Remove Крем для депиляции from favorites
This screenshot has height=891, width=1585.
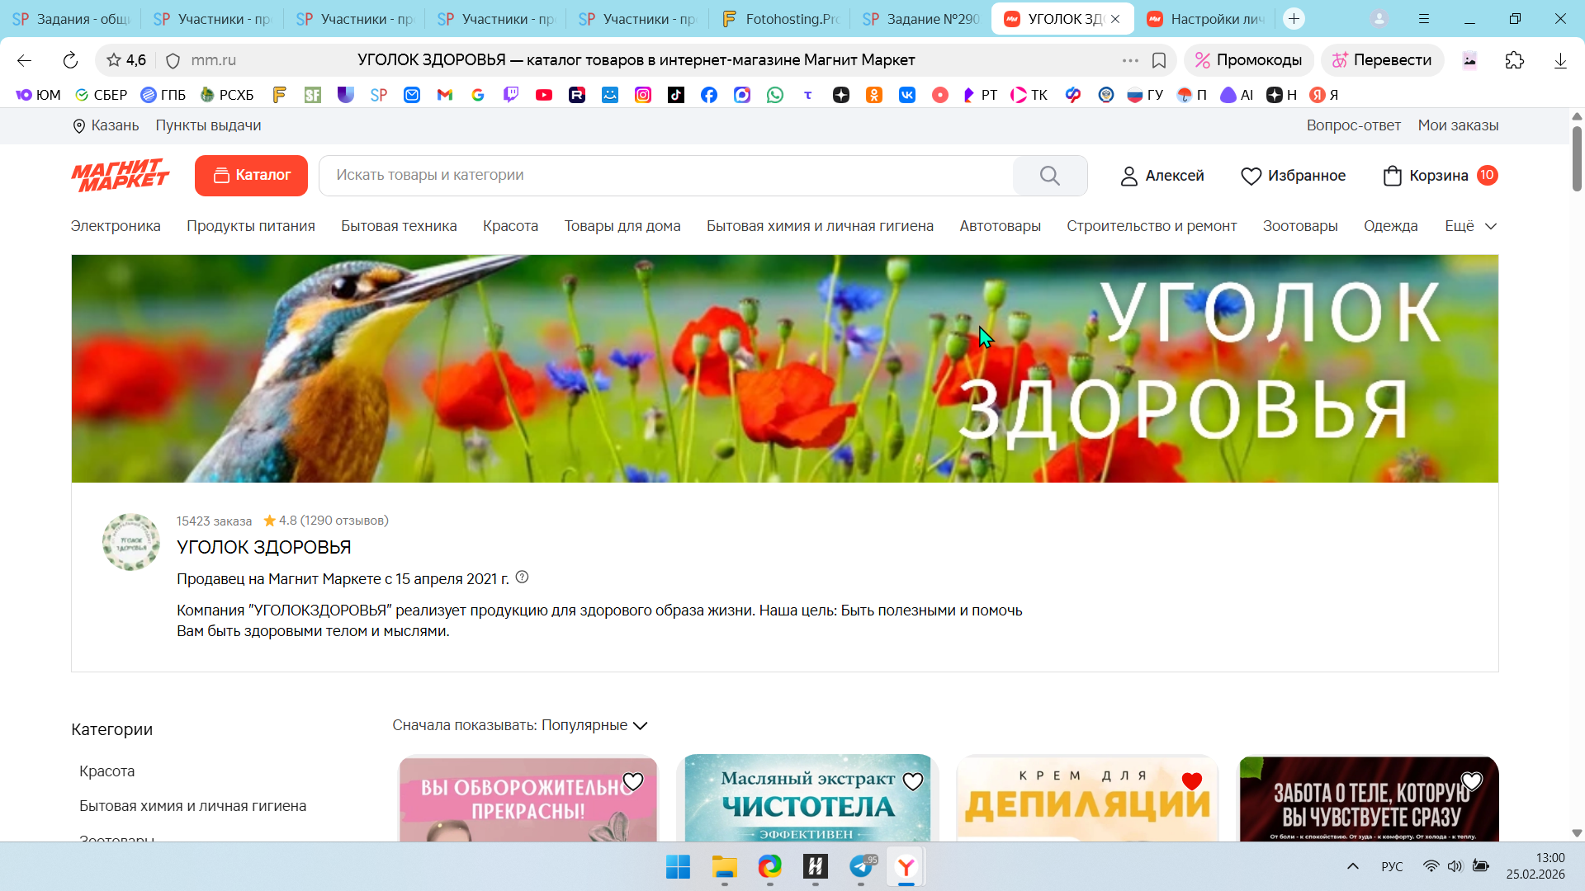1191,781
